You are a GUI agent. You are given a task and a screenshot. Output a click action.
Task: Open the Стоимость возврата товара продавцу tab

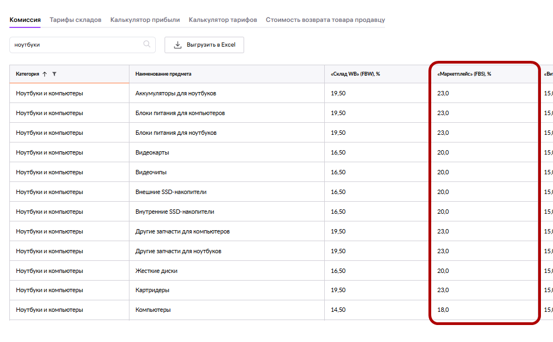pyautogui.click(x=325, y=20)
